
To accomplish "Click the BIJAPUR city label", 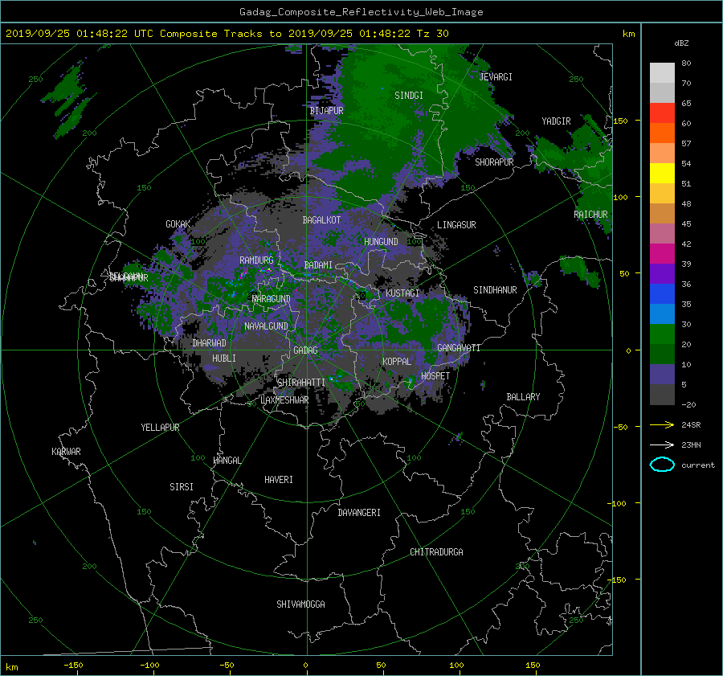I will pyautogui.click(x=326, y=111).
